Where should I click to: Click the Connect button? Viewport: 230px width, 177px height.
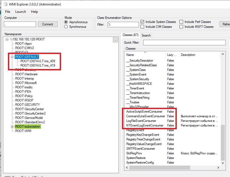[x=47, y=24]
